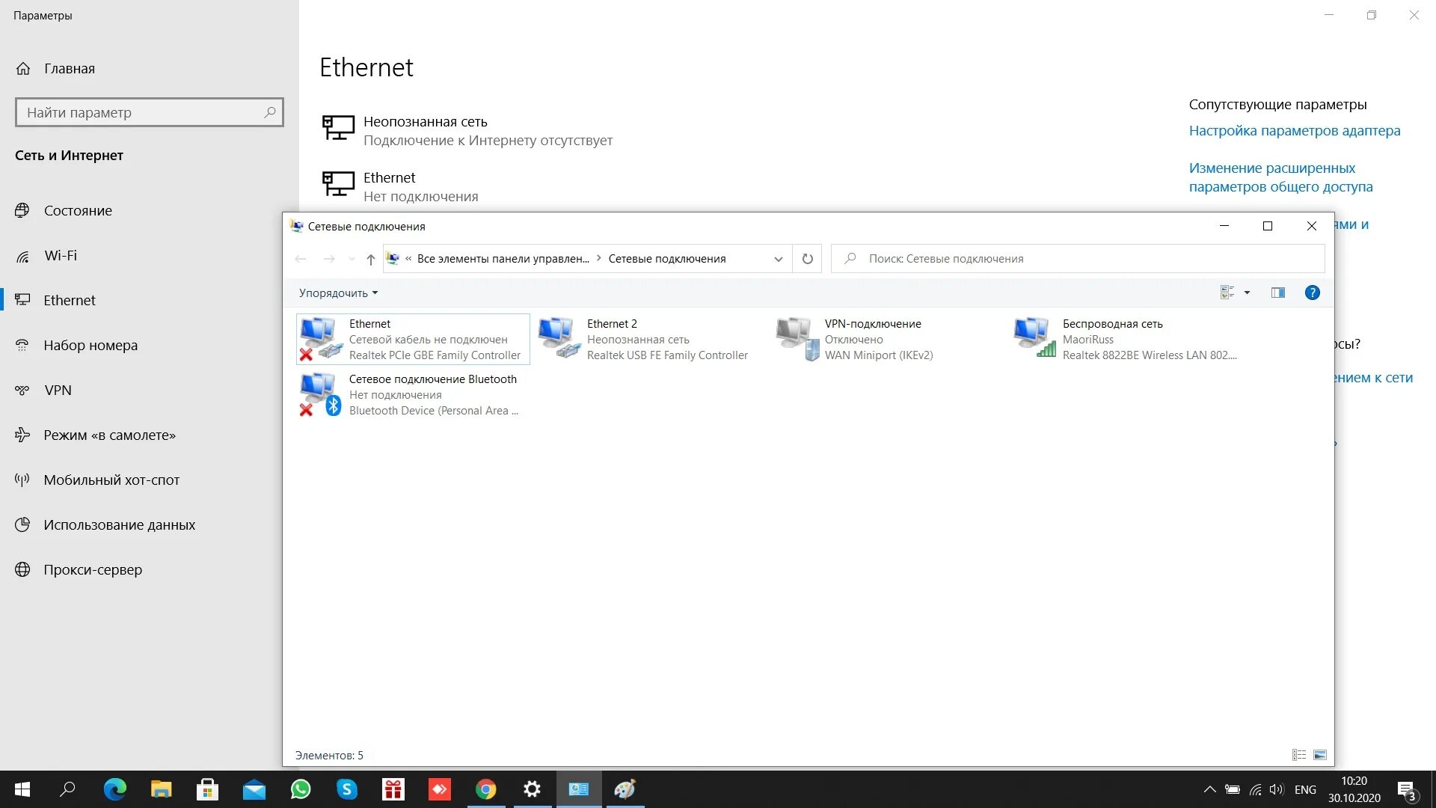Screen dimensions: 1436x808
Task: Switch to large icons view in status bar
Action: 1320,755
